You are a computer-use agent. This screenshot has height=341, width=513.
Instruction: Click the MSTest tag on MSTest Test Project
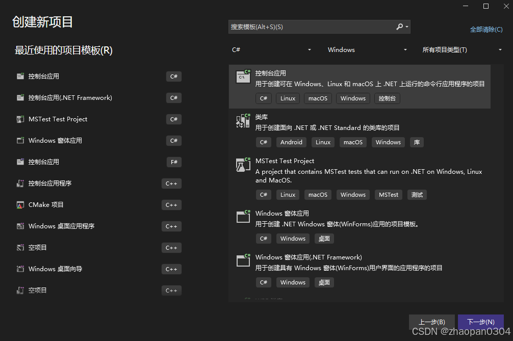(x=389, y=195)
